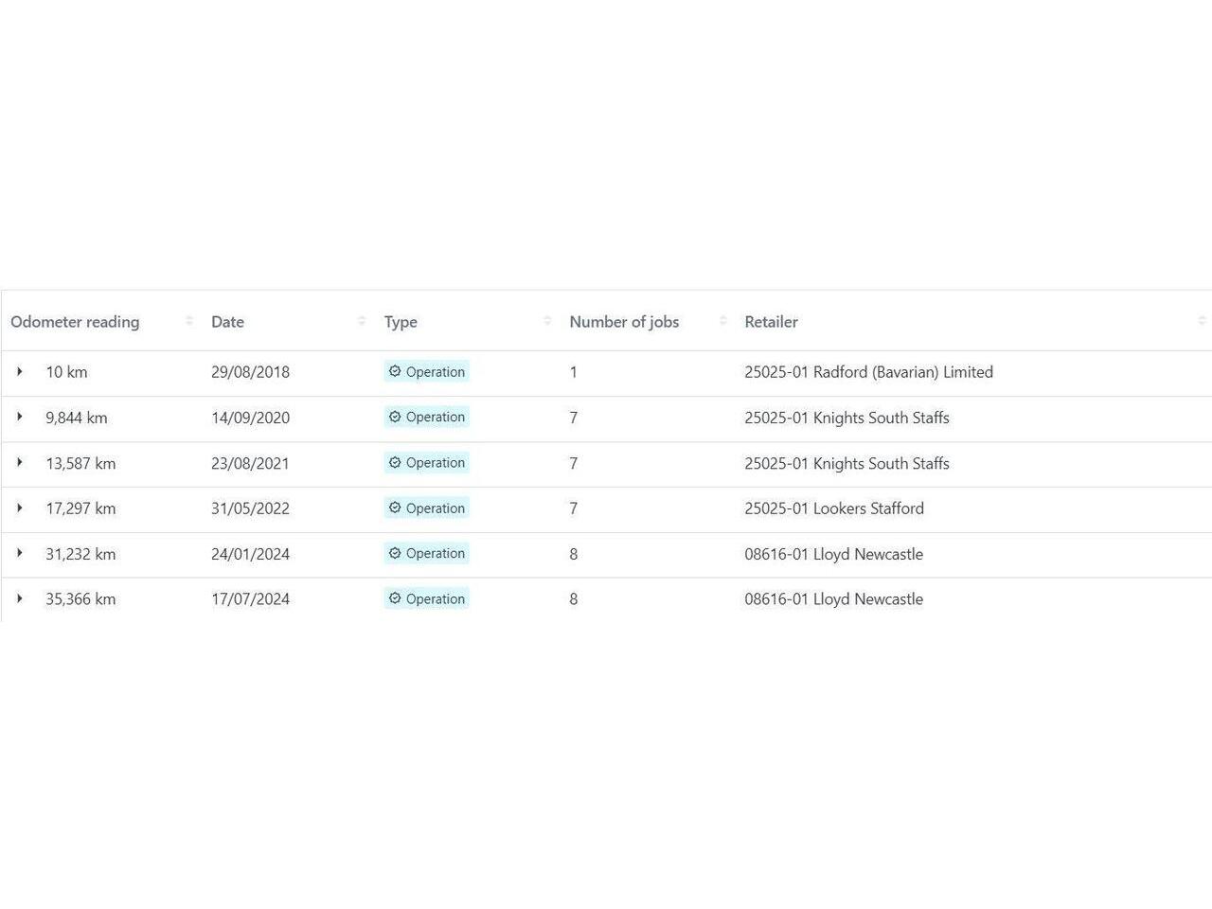The image size is (1212, 909).
Task: Click the Retailer column sort icon
Action: coord(1202,321)
